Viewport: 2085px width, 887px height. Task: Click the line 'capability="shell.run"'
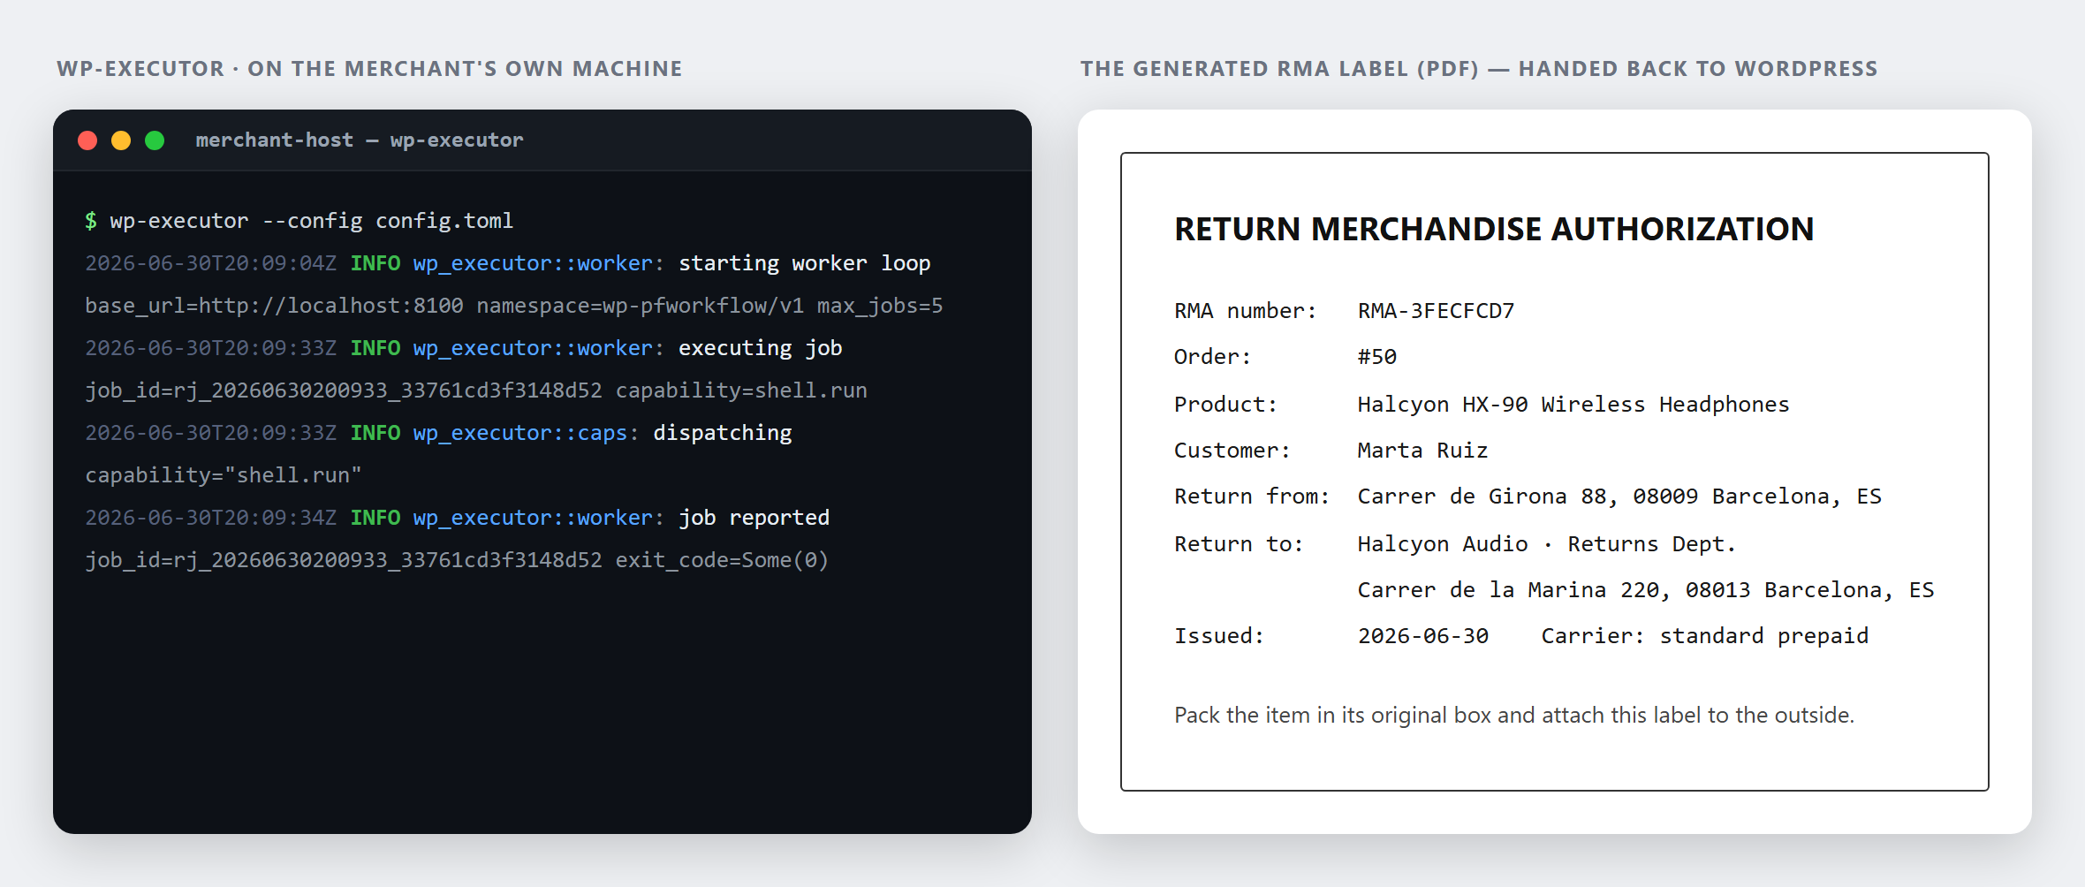[x=224, y=475]
